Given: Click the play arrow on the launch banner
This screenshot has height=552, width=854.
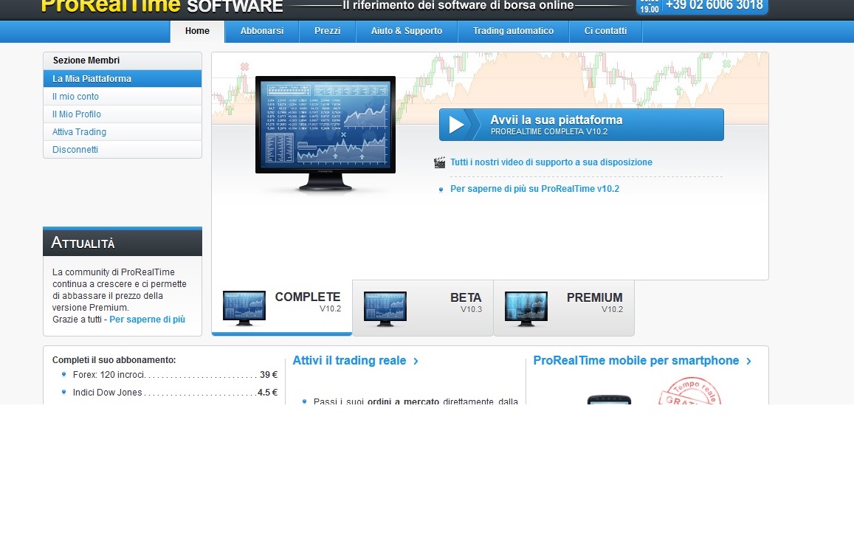Looking at the screenshot, I should [x=456, y=125].
